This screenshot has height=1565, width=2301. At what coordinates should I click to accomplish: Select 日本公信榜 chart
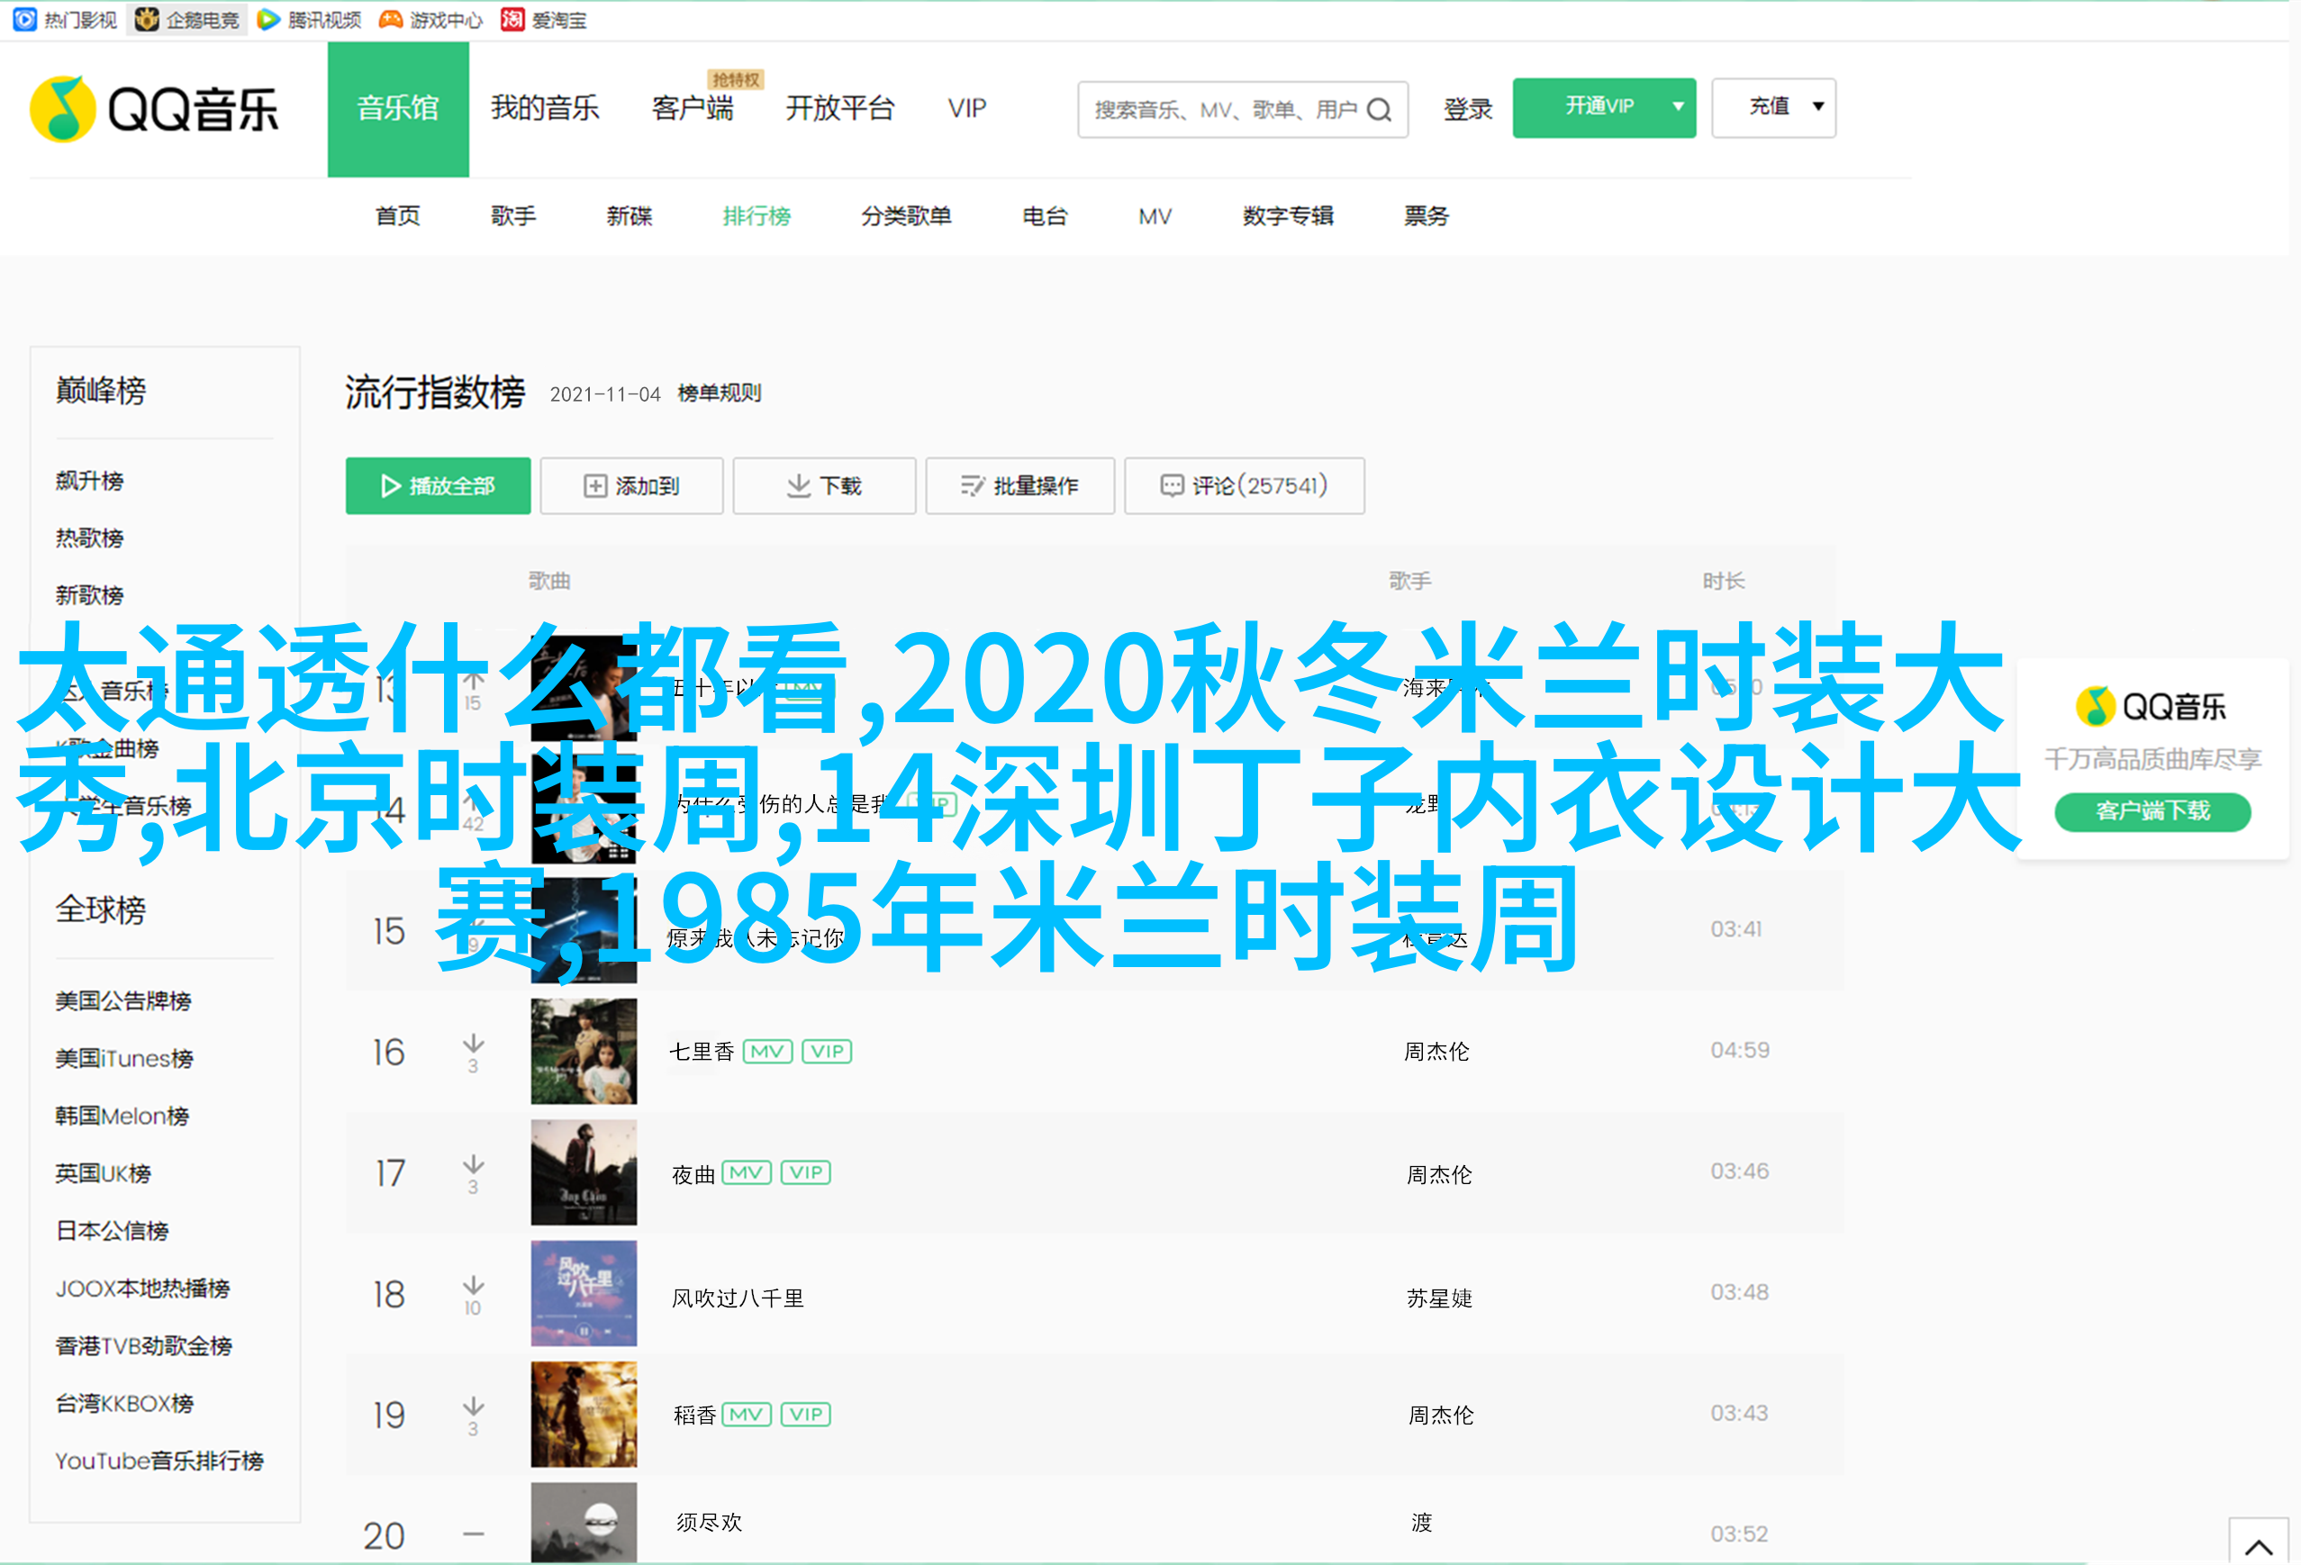click(112, 1232)
